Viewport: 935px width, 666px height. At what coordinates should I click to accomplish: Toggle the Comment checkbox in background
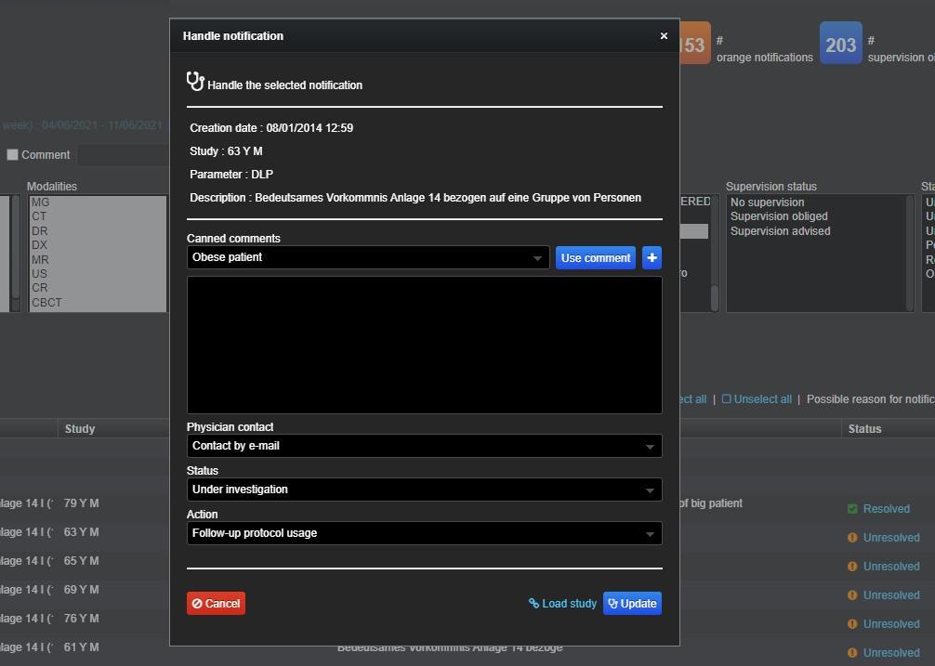point(12,155)
